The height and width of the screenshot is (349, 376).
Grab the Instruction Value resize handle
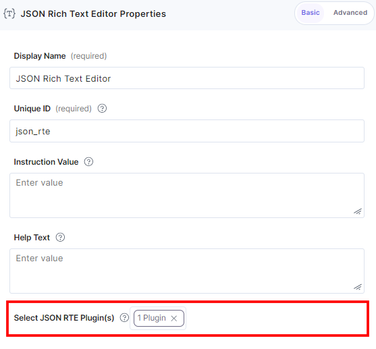[x=358, y=211]
